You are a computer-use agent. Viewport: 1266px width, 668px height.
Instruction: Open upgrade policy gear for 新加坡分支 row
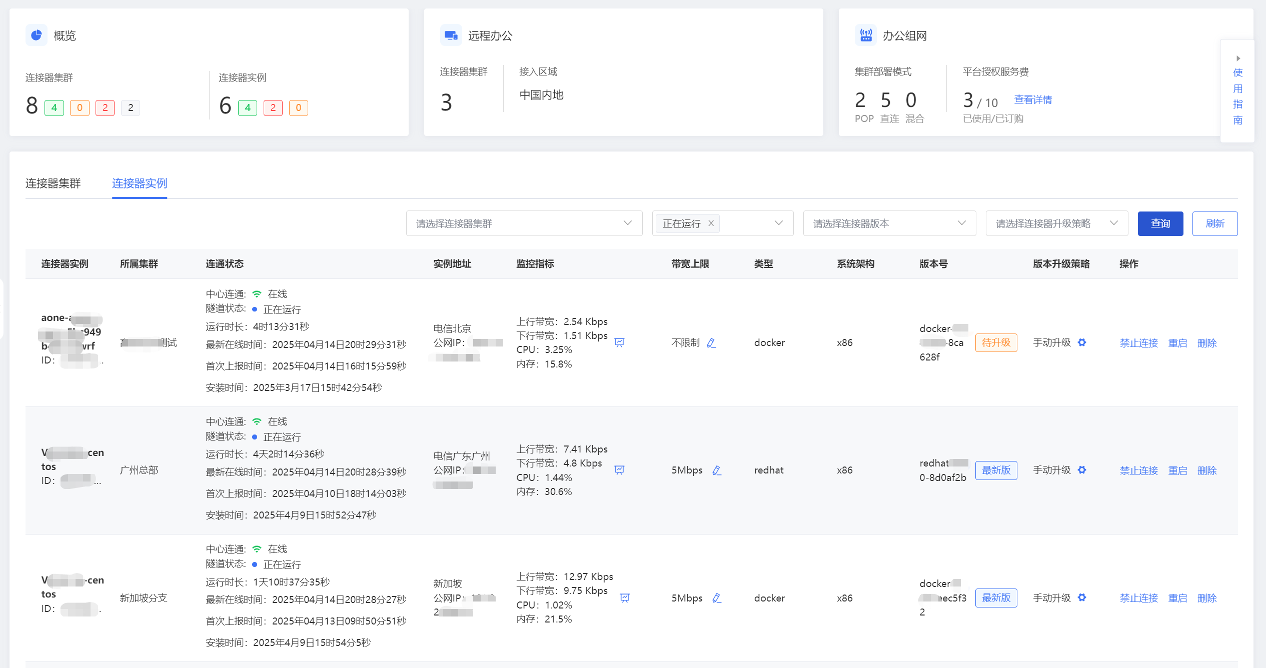click(1082, 597)
